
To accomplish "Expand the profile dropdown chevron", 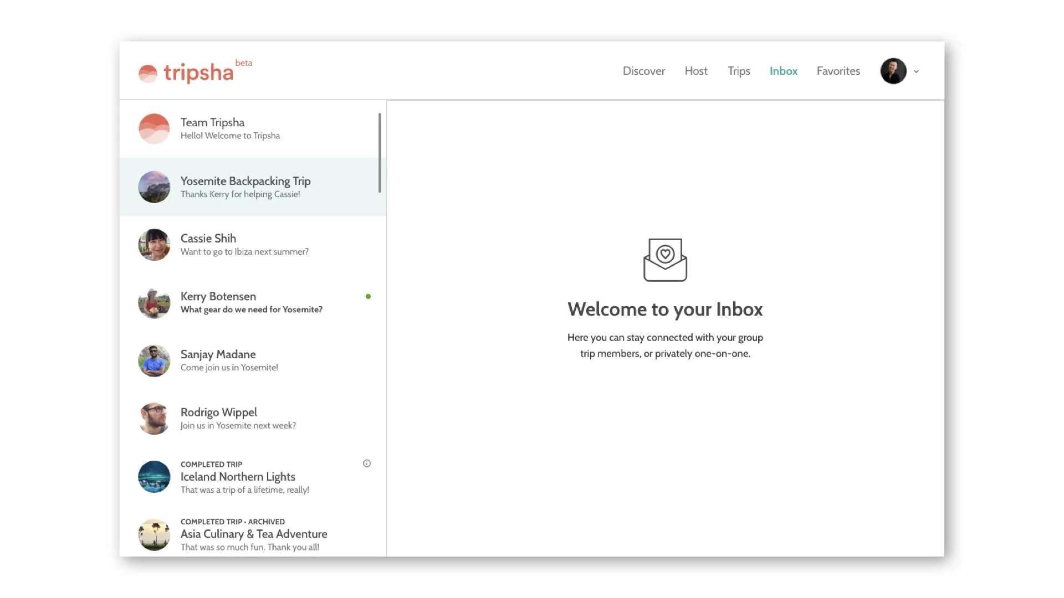I will click(x=917, y=71).
